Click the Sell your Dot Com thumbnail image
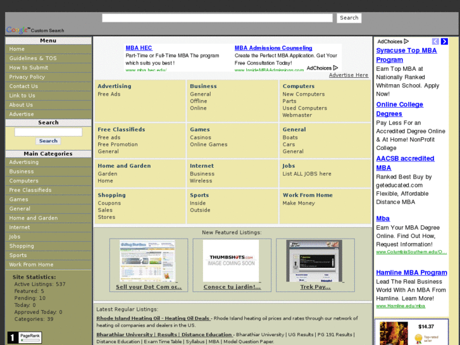Screen dimensions: 460x345 click(x=147, y=261)
